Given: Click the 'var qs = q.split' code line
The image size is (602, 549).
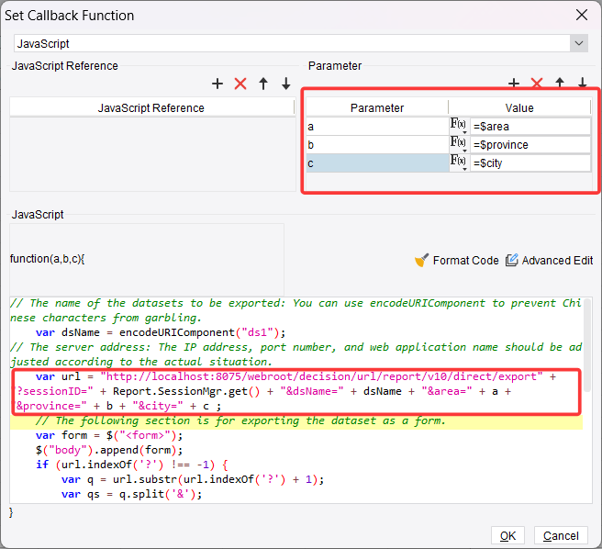Looking at the screenshot, I should pos(132,494).
